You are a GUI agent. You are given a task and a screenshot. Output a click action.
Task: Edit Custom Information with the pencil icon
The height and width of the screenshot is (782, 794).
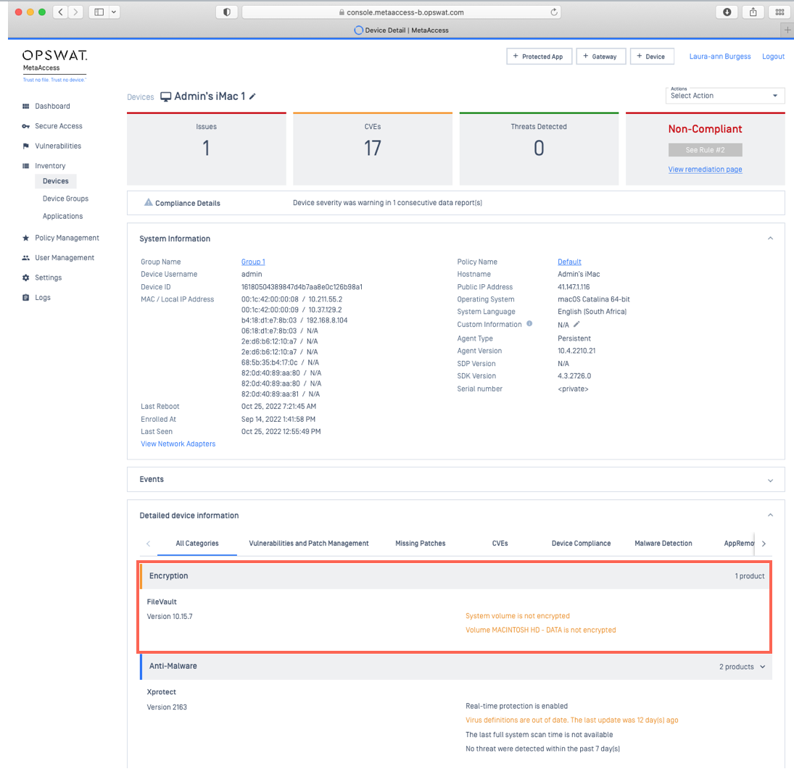576,325
